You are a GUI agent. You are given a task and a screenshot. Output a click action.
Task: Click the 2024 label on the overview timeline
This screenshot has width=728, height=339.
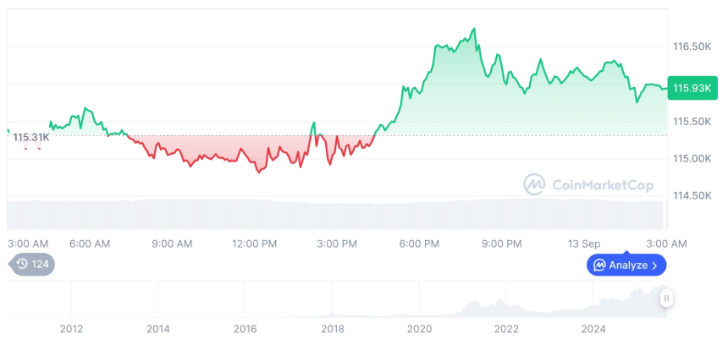593,328
